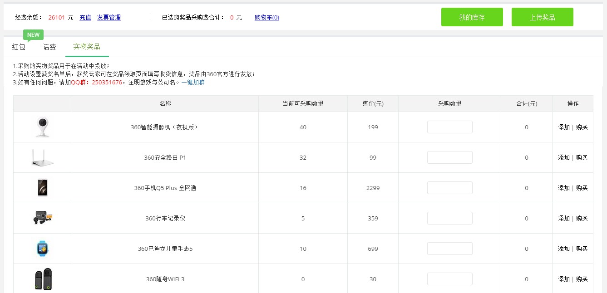Image resolution: width=607 pixels, height=293 pixels.
Task: Open 我的库存 inventory page
Action: pos(472,17)
